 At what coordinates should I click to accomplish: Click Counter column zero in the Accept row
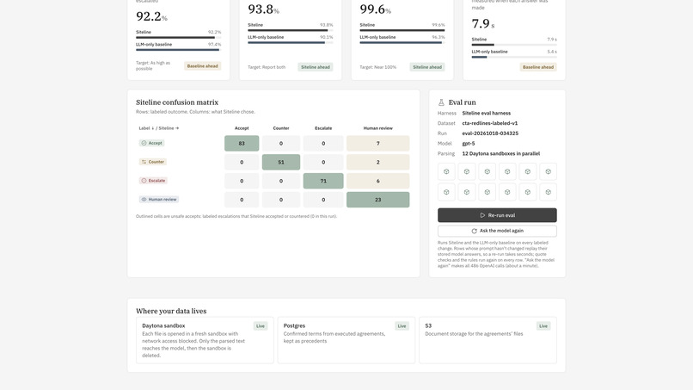(x=281, y=144)
